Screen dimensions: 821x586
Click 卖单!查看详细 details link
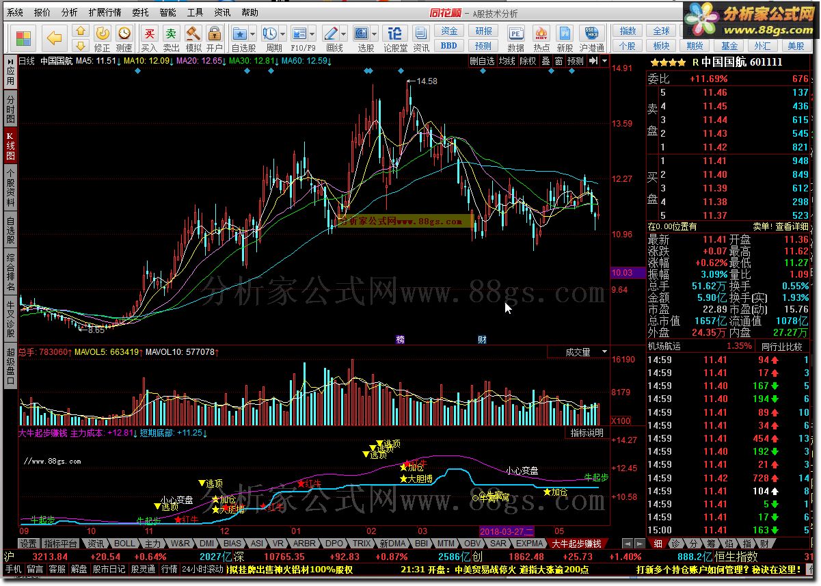pyautogui.click(x=781, y=226)
